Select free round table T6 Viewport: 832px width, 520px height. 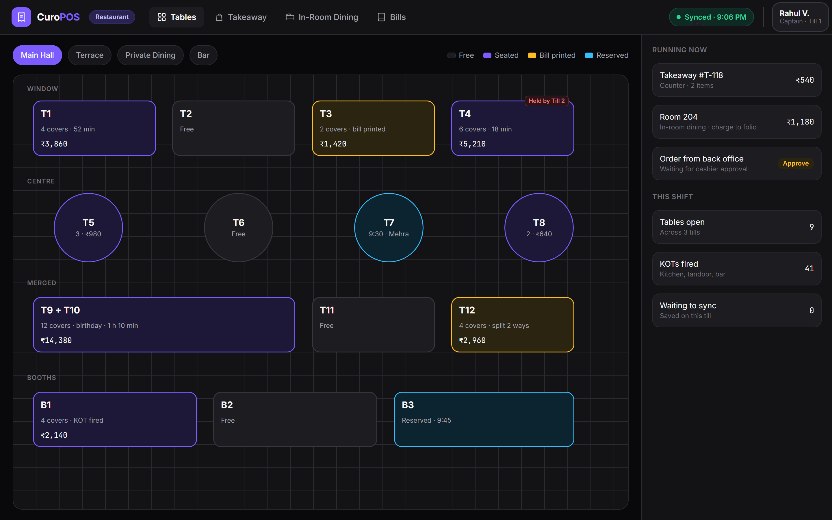click(239, 228)
